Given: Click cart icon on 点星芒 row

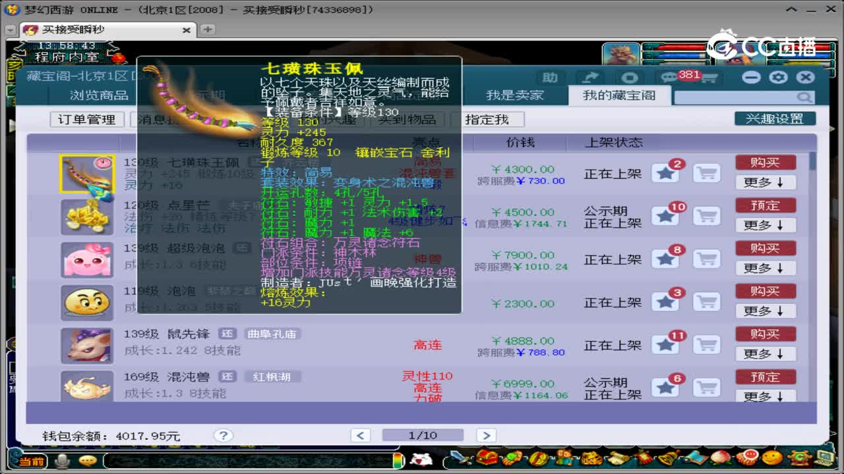Looking at the screenshot, I should click(706, 217).
